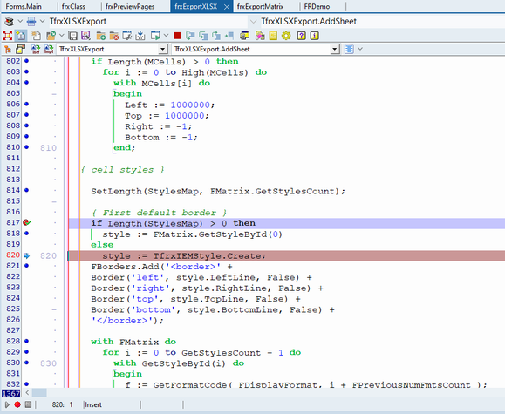505x414 pixels.
Task: Play recorded macro in status bar
Action: [7, 404]
